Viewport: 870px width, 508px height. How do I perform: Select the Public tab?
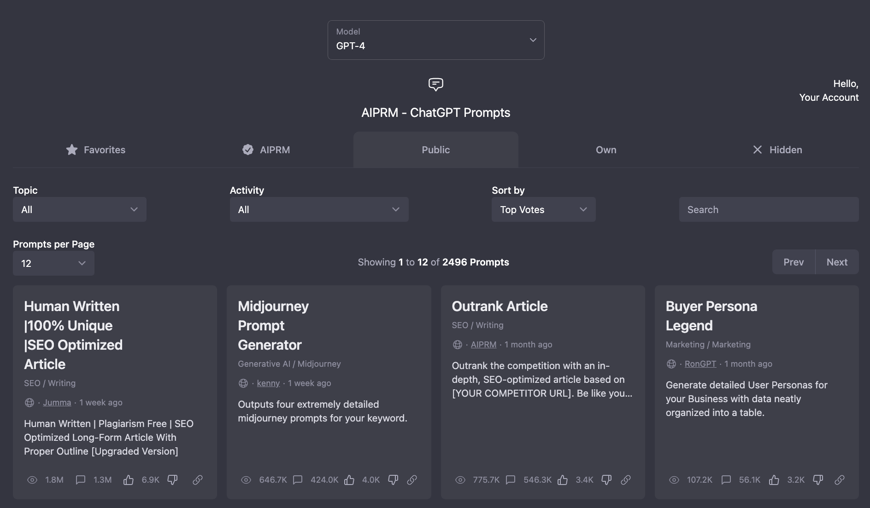point(436,150)
